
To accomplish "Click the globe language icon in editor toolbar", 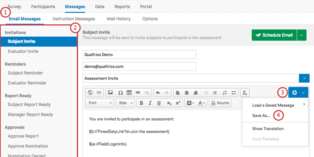I will [x=90, y=92].
